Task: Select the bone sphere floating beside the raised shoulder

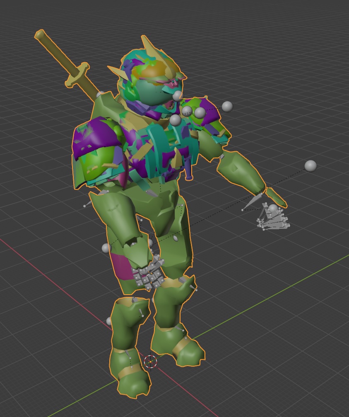Action: tap(227, 107)
